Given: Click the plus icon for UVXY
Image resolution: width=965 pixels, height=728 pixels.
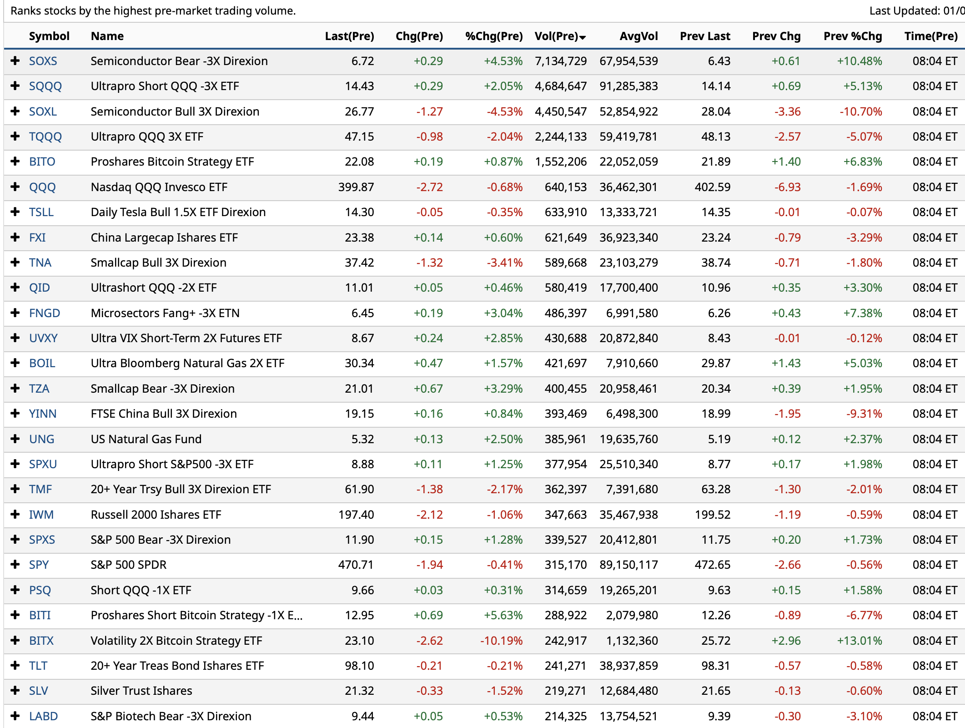Looking at the screenshot, I should (15, 338).
